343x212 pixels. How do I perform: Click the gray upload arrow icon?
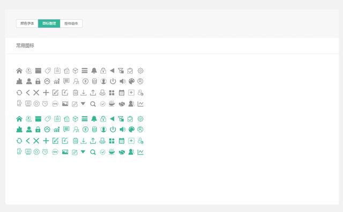coord(93,92)
